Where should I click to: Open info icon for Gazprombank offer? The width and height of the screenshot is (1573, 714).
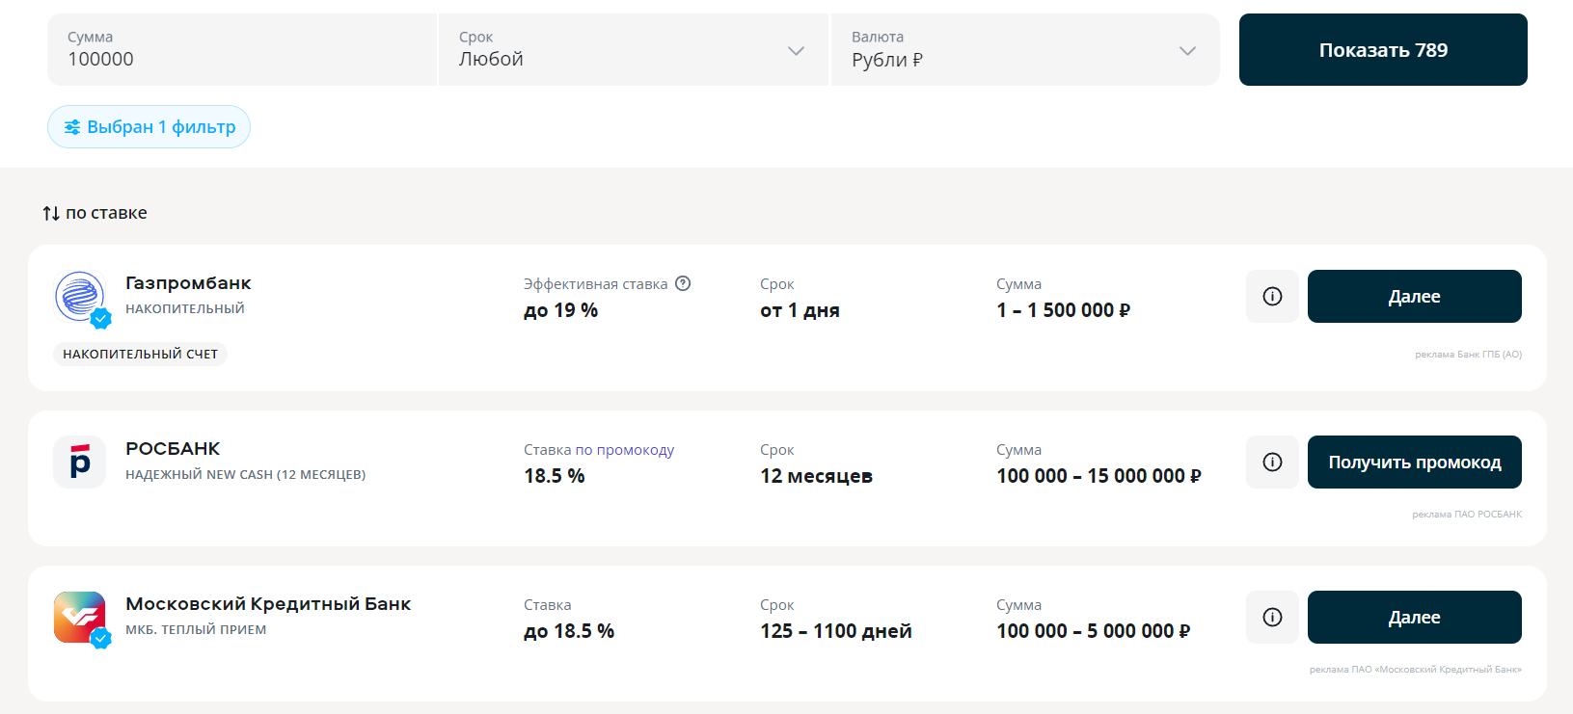[1272, 297]
